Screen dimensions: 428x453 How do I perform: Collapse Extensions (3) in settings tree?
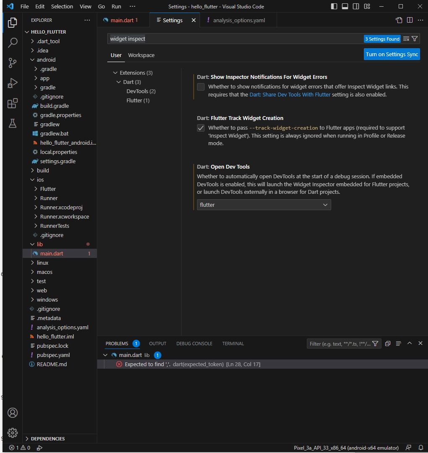tap(115, 73)
